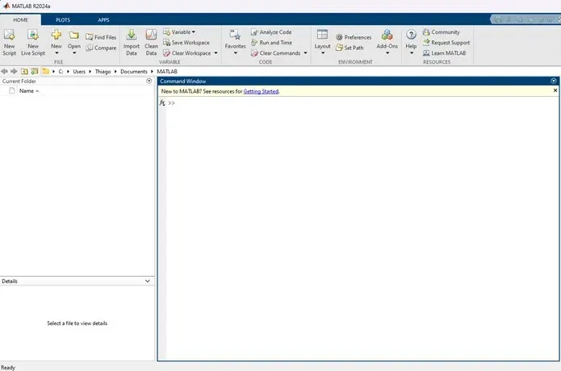Click Set Path
Screen dimensions: 561x371
point(350,48)
